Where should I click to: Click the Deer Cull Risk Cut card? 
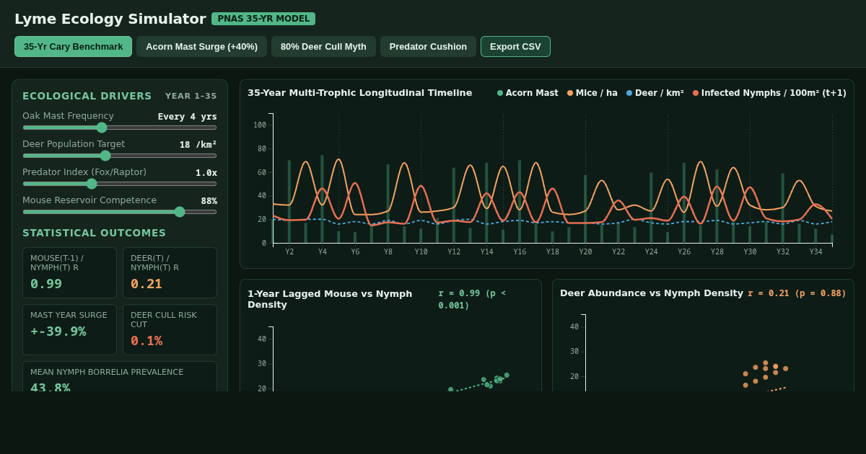pos(170,329)
